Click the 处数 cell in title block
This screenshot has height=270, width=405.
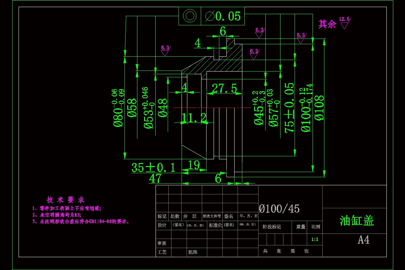click(x=175, y=216)
